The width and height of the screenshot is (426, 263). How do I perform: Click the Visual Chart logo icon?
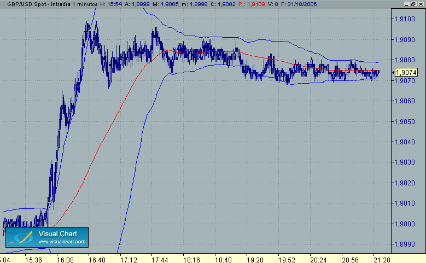click(x=21, y=237)
